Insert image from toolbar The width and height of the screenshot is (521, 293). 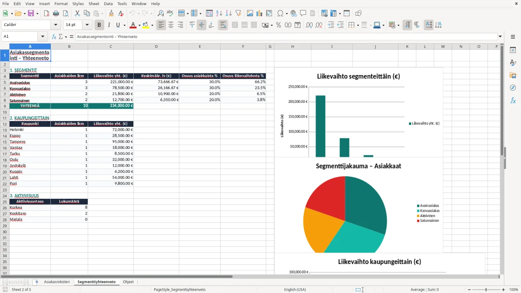[250, 13]
